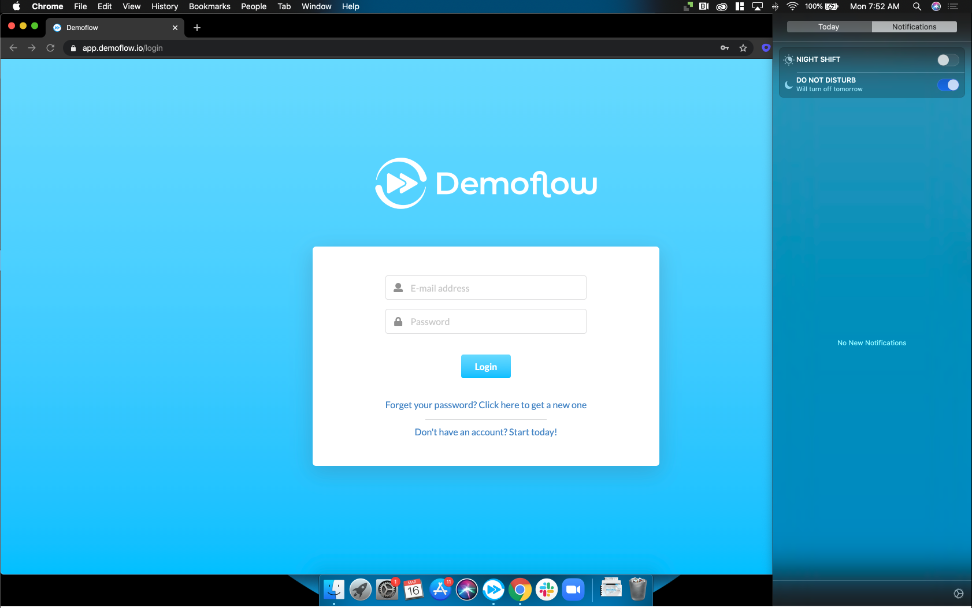Click the browser back arrow

point(13,48)
